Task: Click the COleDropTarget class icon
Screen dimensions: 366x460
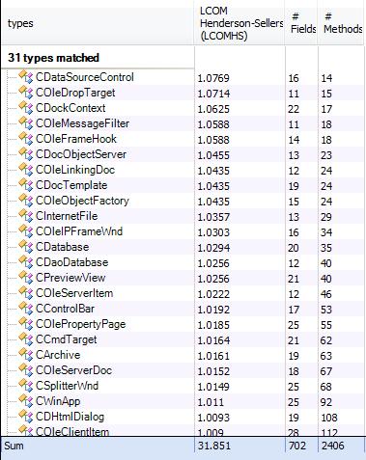Action: (x=26, y=93)
